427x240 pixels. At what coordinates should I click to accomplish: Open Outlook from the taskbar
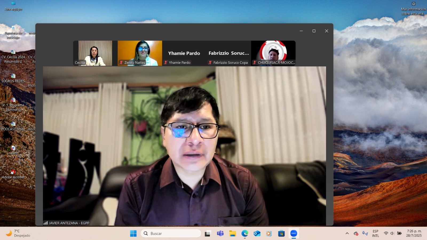(x=257, y=234)
